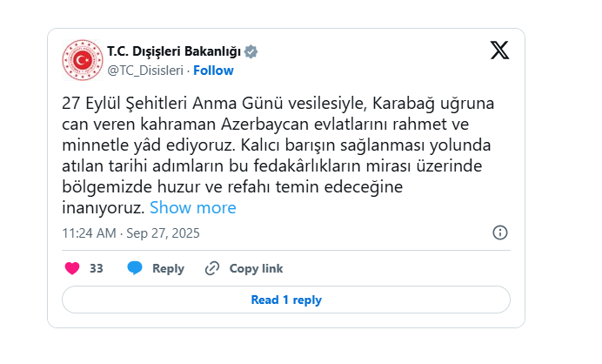Click the chain link copy icon
The height and width of the screenshot is (364, 602).
(212, 268)
